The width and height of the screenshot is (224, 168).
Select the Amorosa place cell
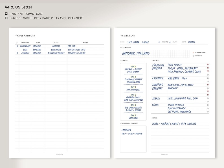(x=56, y=46)
